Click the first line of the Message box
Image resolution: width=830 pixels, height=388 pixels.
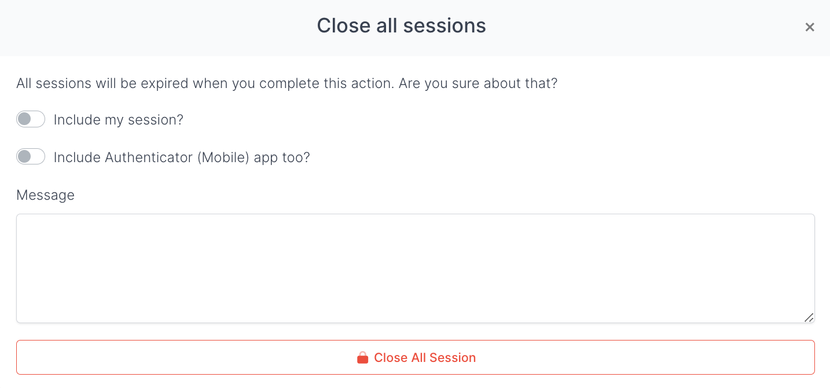point(415,226)
